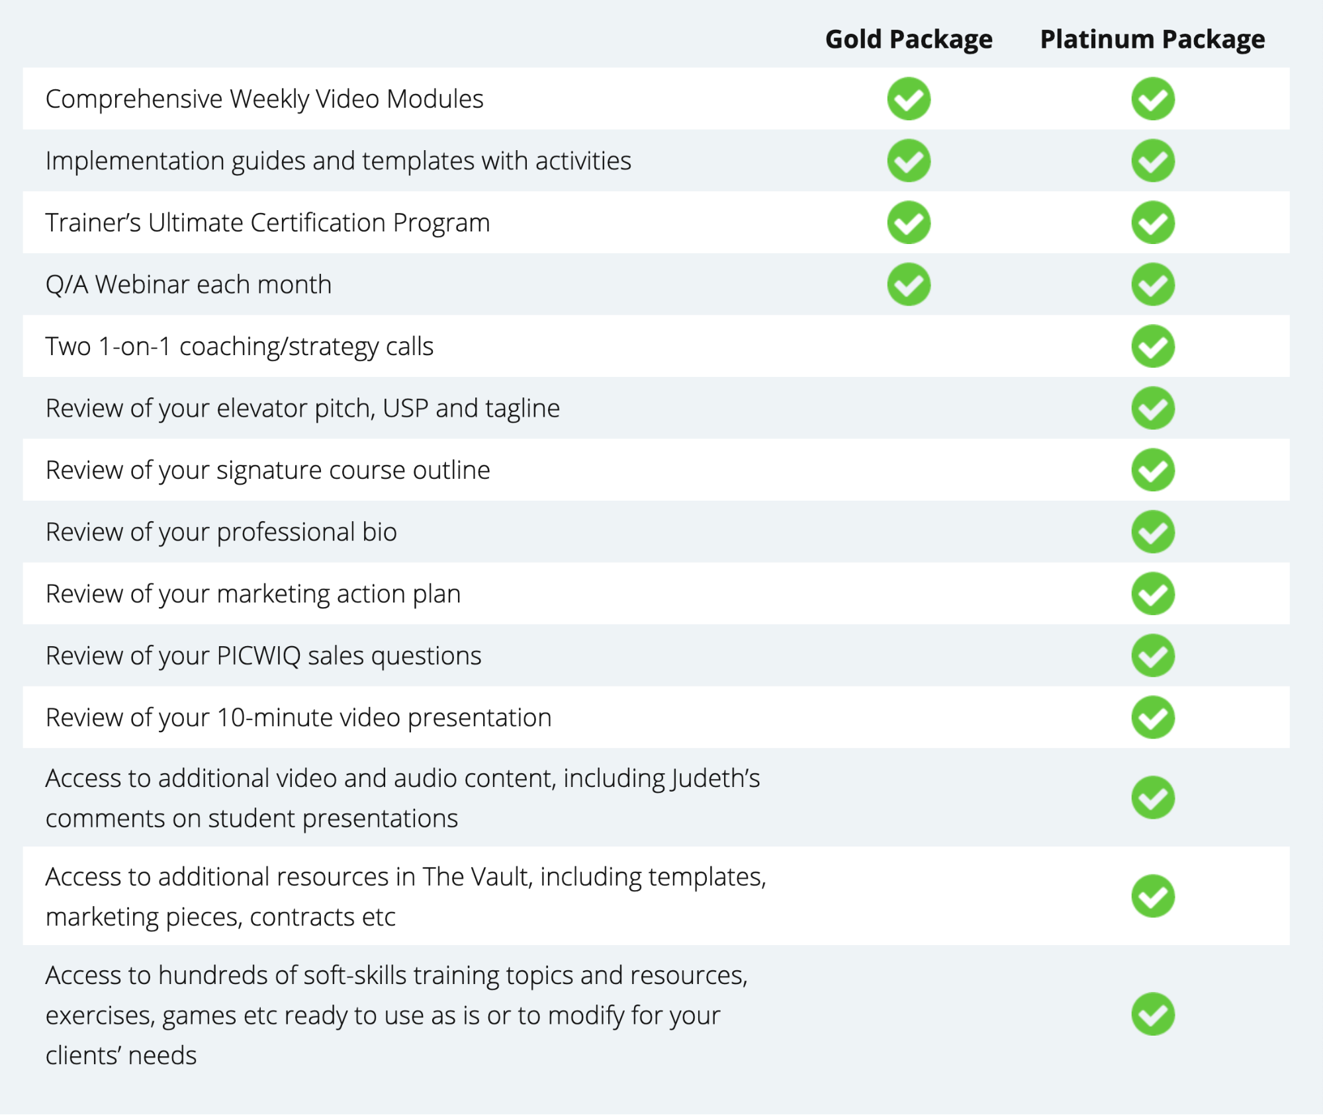Click the Q/A Webinar each month label
The image size is (1323, 1115).
188,285
